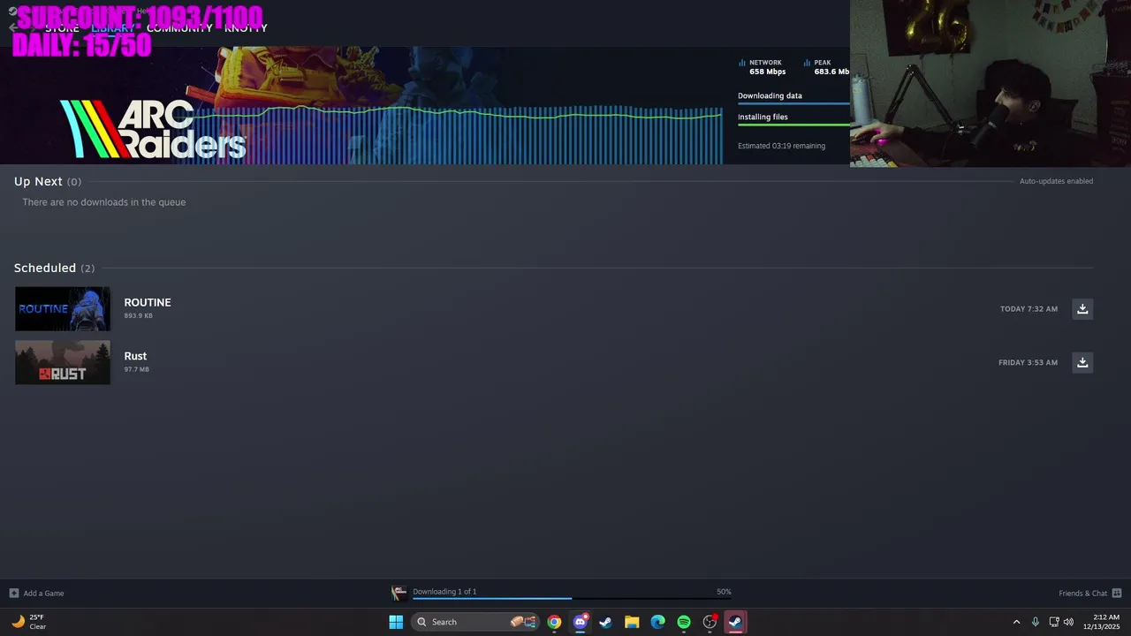Click the Auto-updates enabled label
The image size is (1131, 636).
[1056, 181]
